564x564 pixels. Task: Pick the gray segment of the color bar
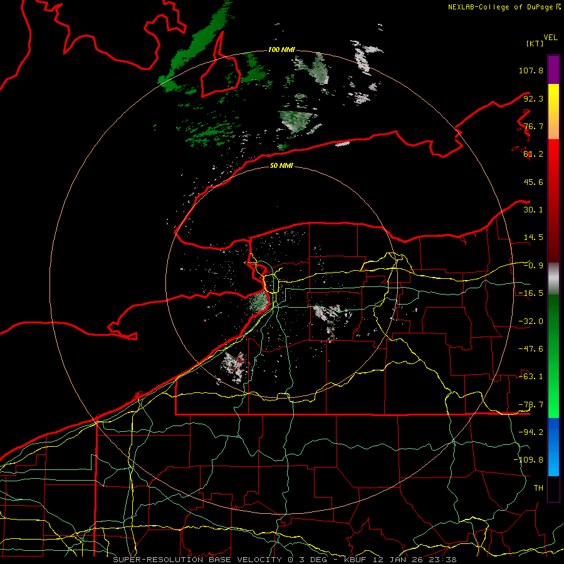[553, 279]
